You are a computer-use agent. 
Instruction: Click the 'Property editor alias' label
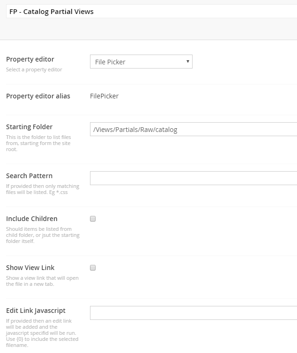coord(38,96)
